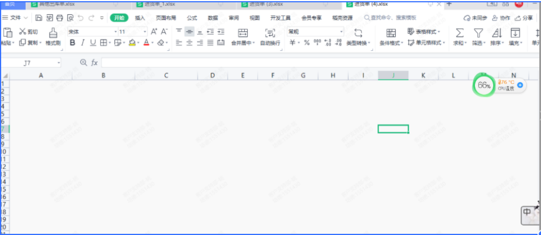The height and width of the screenshot is (235, 541).
Task: Switch to the 页面布局 Page Layout tab
Action: (166, 18)
